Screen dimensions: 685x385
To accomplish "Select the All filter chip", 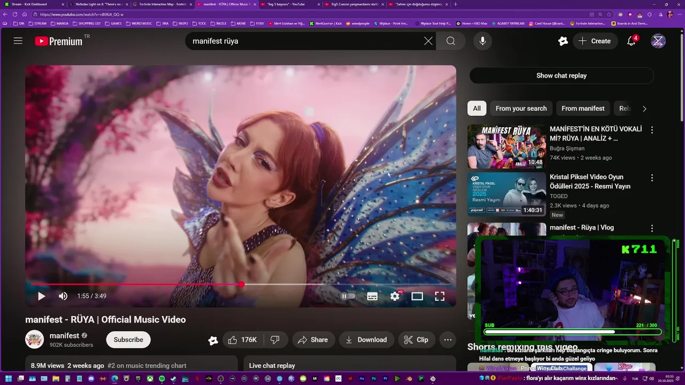I will pyautogui.click(x=477, y=109).
